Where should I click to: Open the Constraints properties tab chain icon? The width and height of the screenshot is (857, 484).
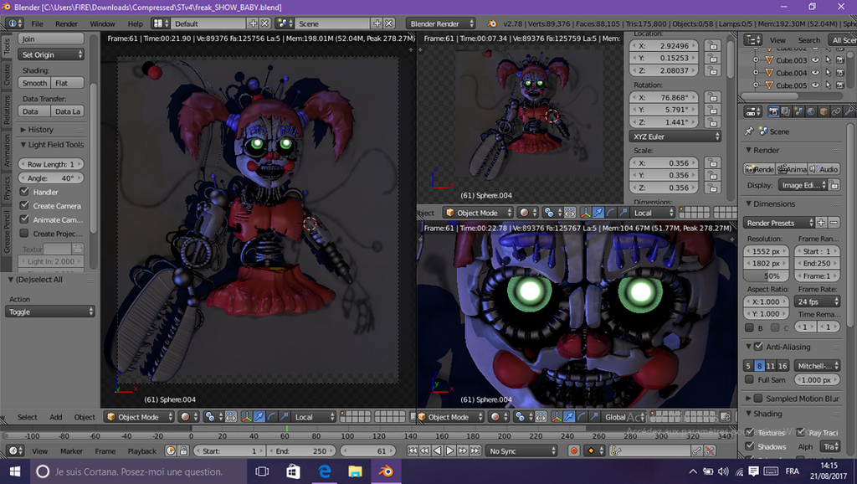click(836, 111)
